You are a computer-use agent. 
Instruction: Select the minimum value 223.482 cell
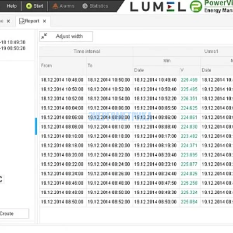189,136
